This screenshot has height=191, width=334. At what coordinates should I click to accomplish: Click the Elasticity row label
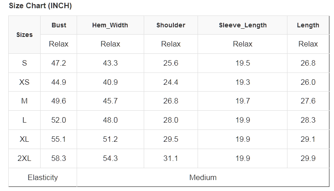tap(42, 177)
